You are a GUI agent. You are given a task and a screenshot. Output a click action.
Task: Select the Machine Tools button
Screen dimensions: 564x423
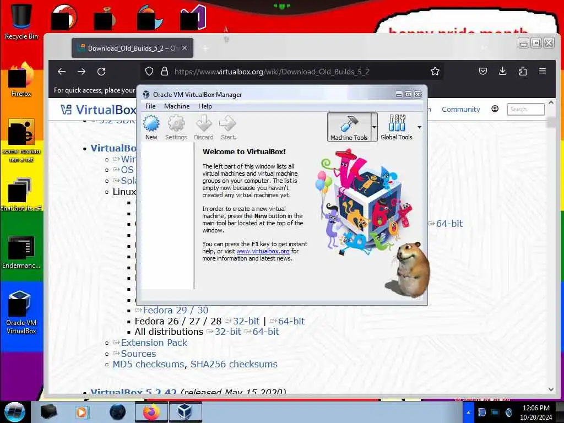(349, 127)
